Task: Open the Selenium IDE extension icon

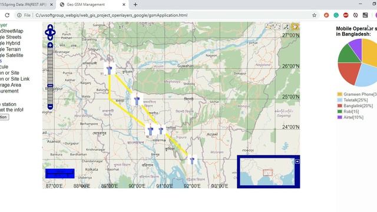Action: (x=365, y=15)
